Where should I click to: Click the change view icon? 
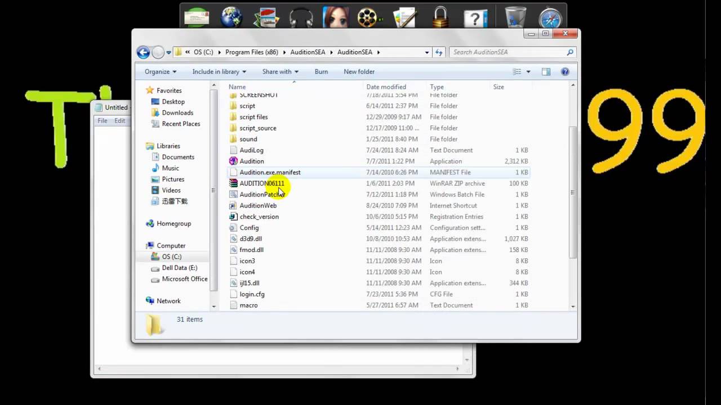click(517, 71)
